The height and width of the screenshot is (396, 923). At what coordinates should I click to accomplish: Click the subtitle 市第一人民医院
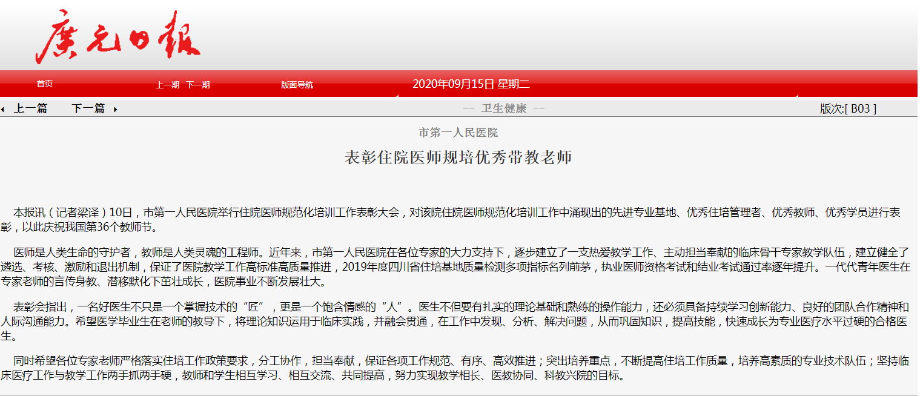click(458, 132)
